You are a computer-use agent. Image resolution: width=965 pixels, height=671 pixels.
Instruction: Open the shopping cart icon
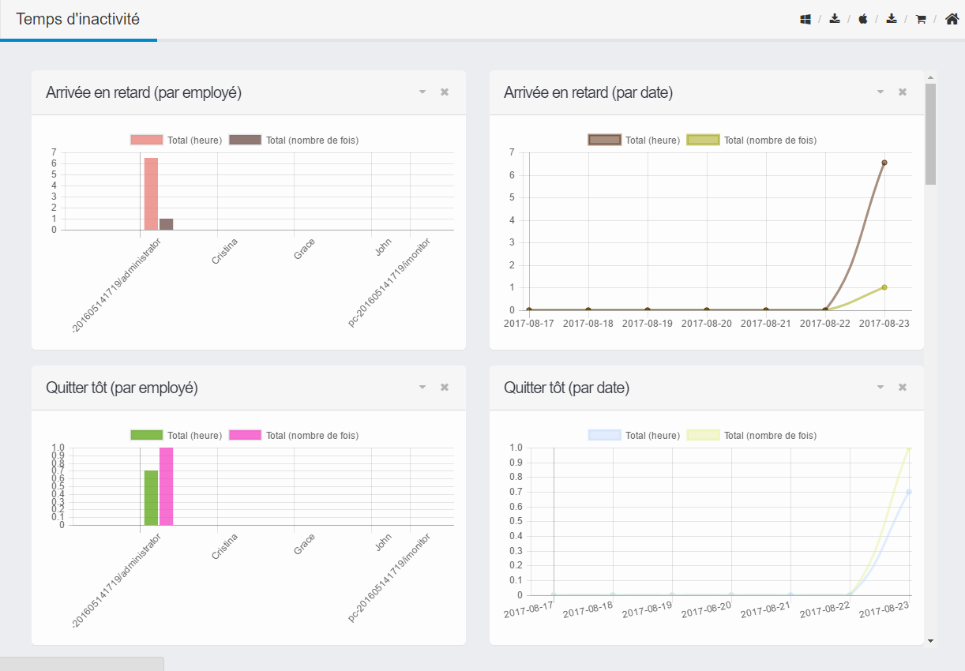pos(920,19)
